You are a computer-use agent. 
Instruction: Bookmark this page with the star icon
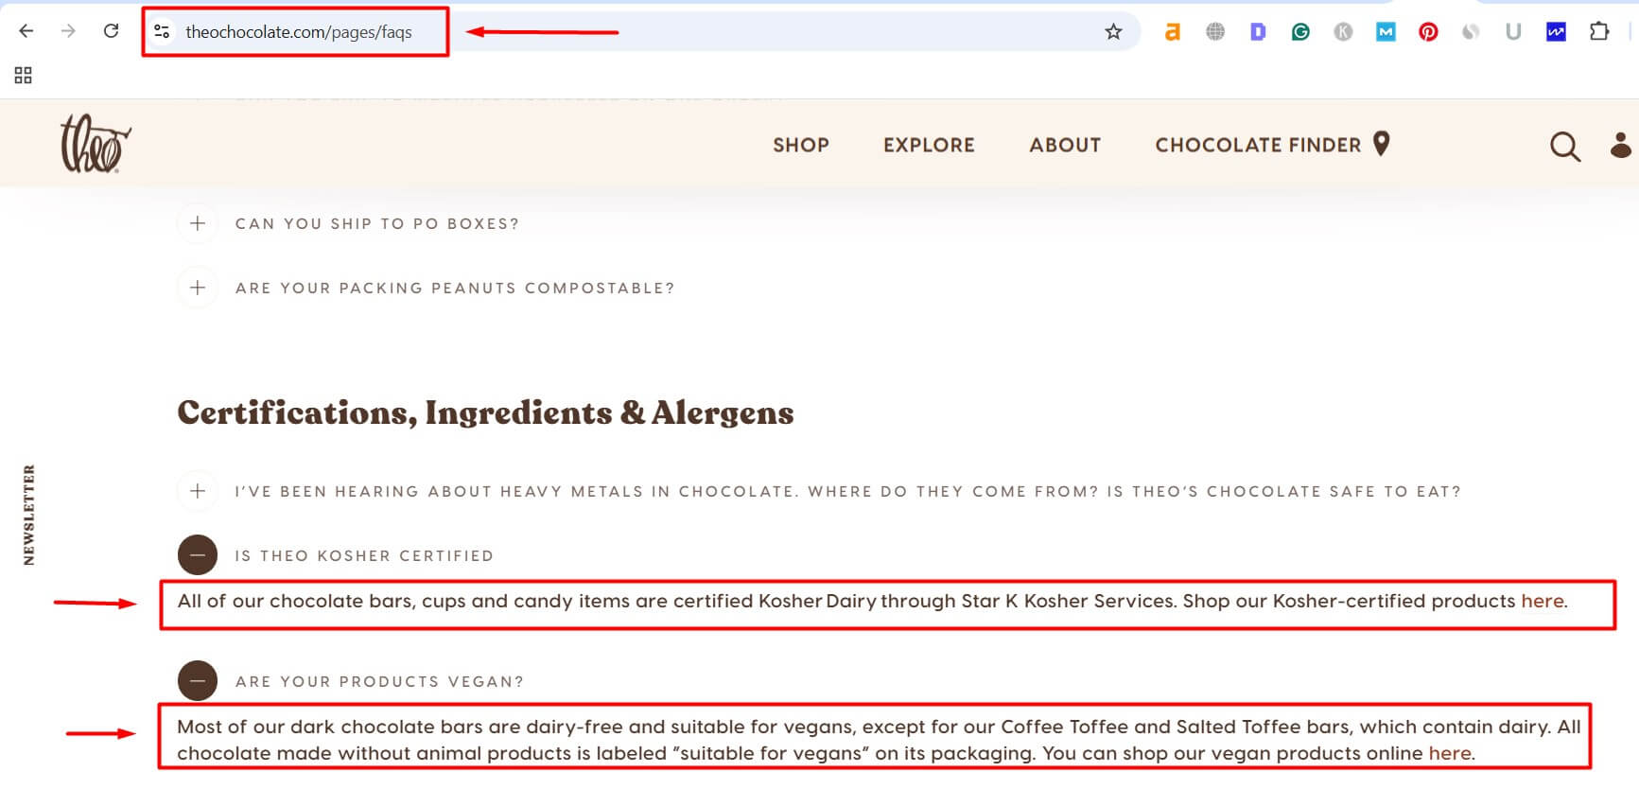pyautogui.click(x=1113, y=32)
